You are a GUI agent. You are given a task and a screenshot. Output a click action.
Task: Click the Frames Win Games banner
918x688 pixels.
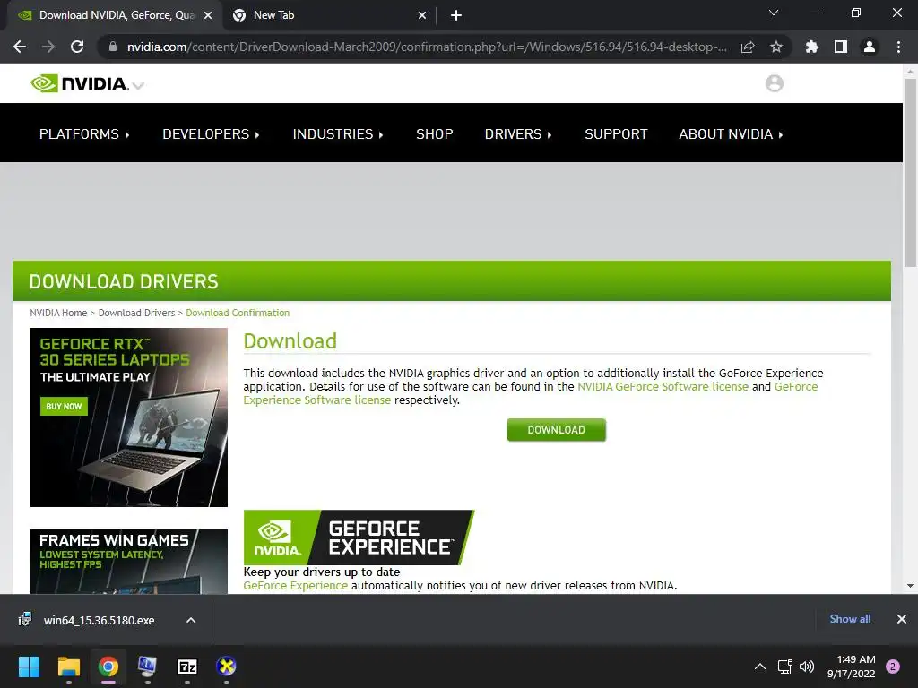pyautogui.click(x=129, y=562)
